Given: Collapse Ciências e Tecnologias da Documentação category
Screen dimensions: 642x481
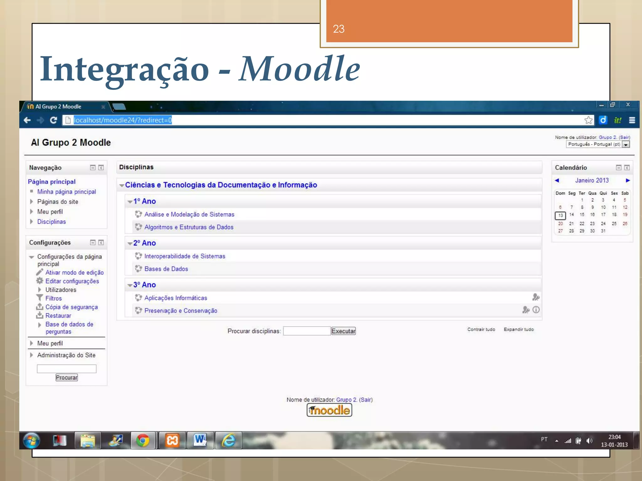Looking at the screenshot, I should [x=122, y=185].
